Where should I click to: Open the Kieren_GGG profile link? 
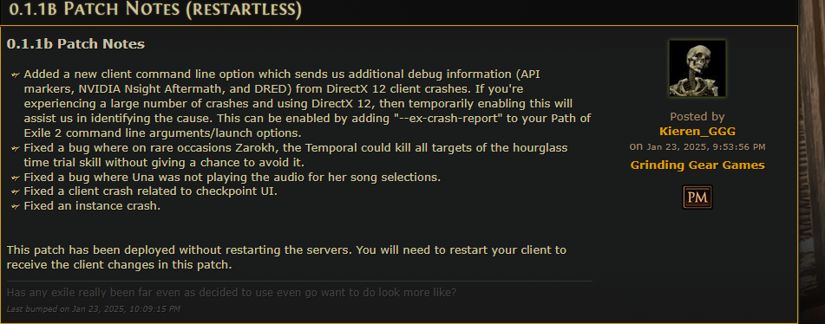(x=697, y=132)
